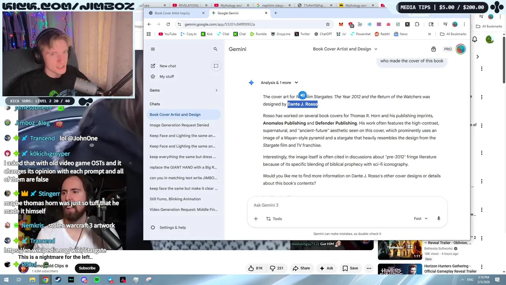Open the X extension icon in toolbar

tap(407, 24)
